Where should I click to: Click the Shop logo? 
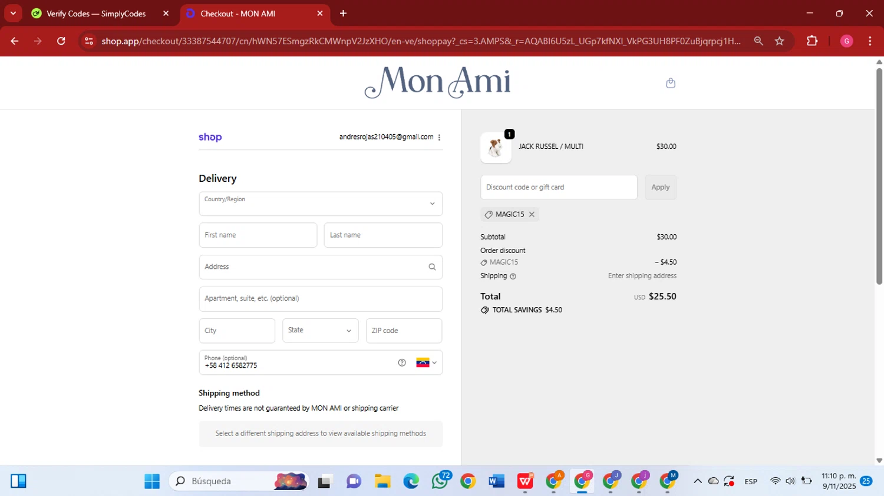pos(210,137)
